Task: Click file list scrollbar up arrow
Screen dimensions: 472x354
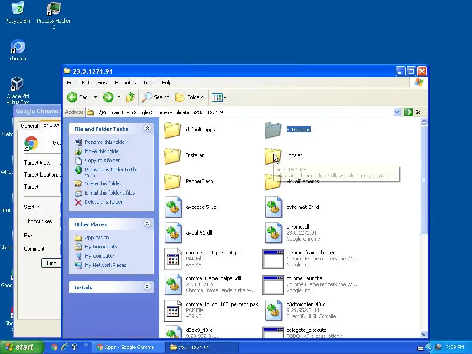Action: pyautogui.click(x=424, y=121)
